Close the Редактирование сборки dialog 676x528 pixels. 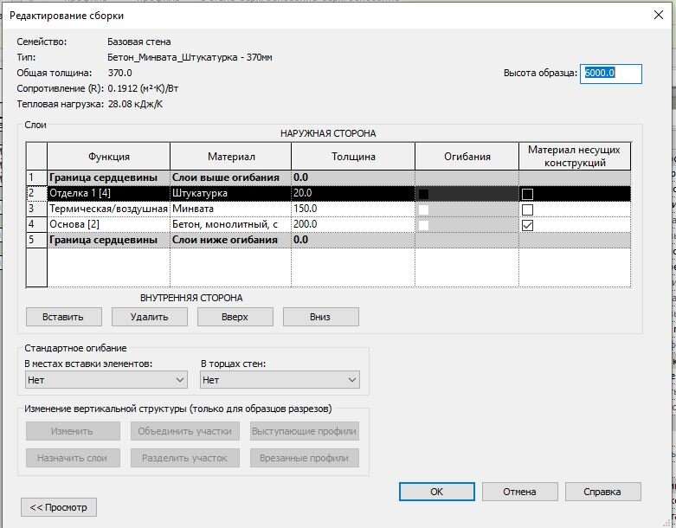pyautogui.click(x=659, y=15)
